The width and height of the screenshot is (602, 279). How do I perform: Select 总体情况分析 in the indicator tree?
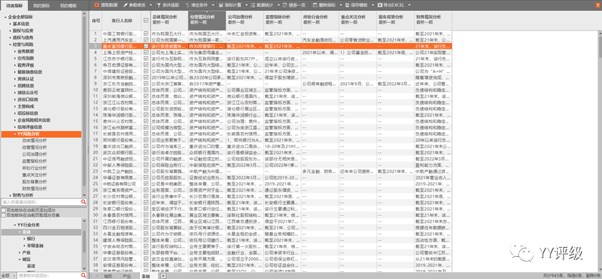point(35,141)
